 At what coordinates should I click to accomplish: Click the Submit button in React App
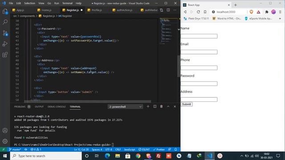pyautogui.click(x=187, y=104)
